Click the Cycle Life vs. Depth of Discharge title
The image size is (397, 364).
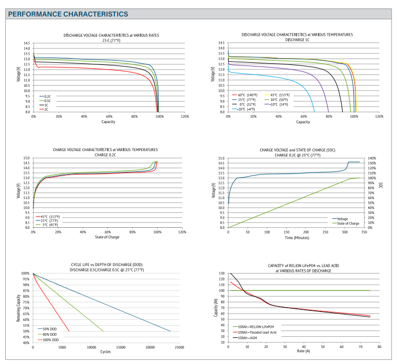[107, 264]
